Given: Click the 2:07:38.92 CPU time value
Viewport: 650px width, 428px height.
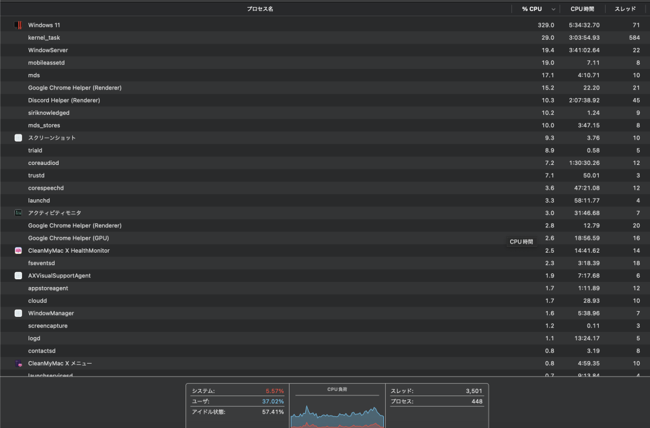Looking at the screenshot, I should [x=584, y=100].
